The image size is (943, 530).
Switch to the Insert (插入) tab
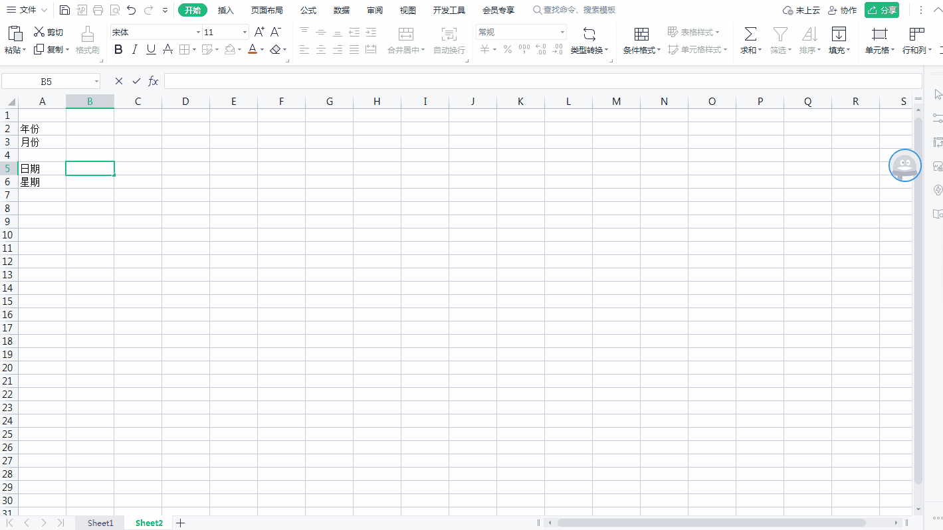226,10
